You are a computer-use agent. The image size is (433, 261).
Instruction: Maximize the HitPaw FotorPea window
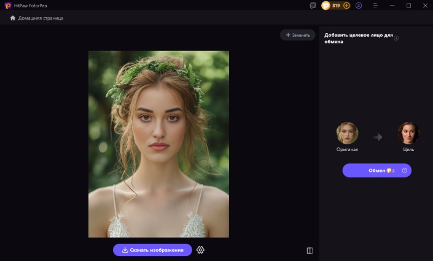pyautogui.click(x=408, y=6)
